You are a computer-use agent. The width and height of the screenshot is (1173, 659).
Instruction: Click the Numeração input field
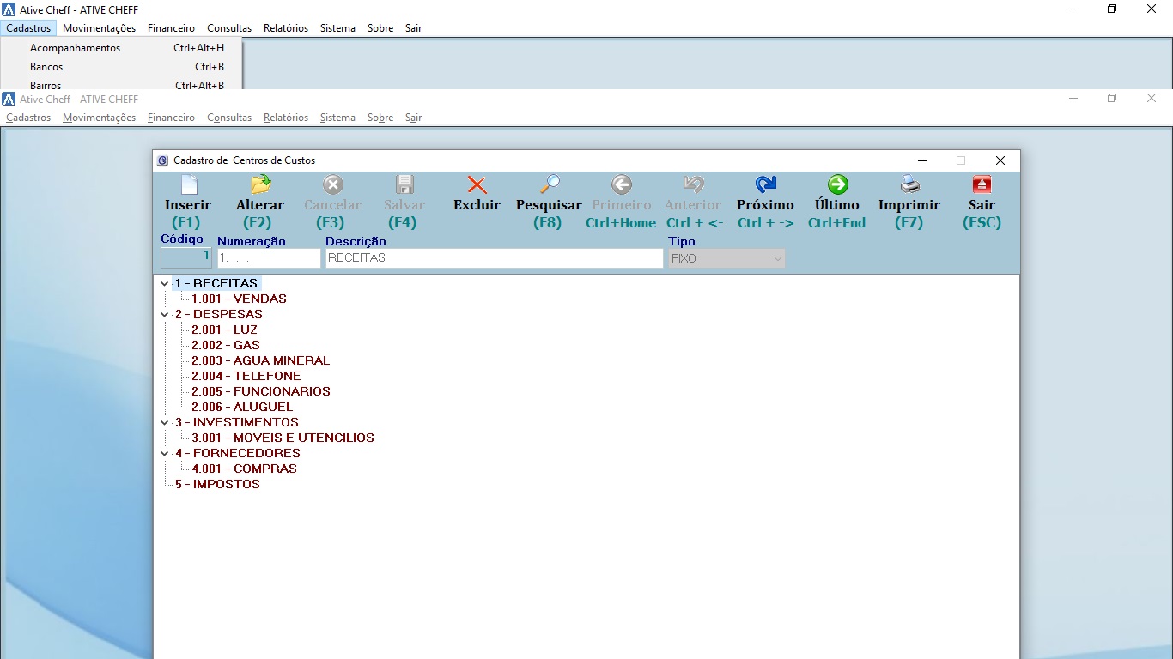pyautogui.click(x=269, y=258)
